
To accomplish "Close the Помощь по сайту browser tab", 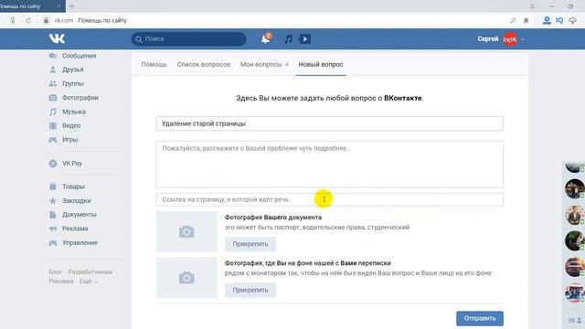I will pyautogui.click(x=58, y=6).
